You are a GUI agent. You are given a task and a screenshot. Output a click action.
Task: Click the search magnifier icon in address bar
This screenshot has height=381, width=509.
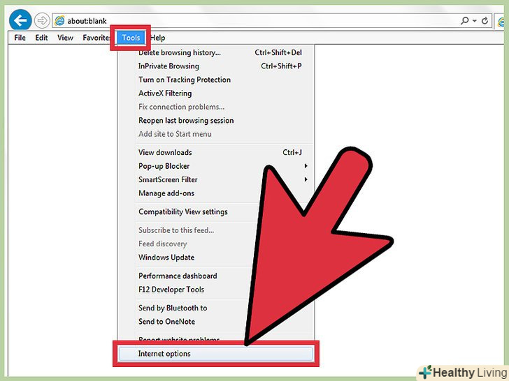464,21
